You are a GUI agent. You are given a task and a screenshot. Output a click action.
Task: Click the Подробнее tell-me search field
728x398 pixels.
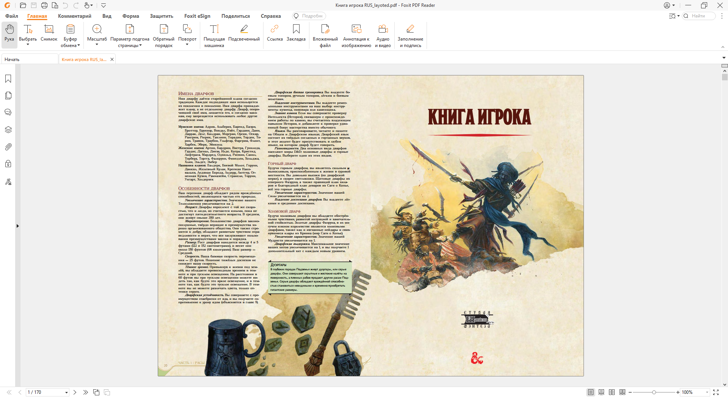click(309, 16)
